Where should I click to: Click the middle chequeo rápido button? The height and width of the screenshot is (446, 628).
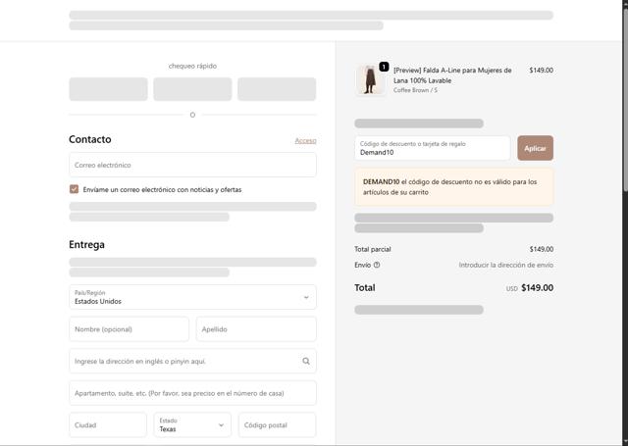pyautogui.click(x=192, y=89)
